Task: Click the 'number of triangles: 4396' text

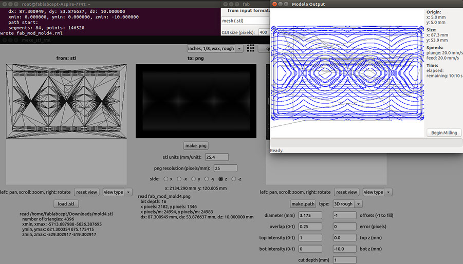Action: (48, 219)
